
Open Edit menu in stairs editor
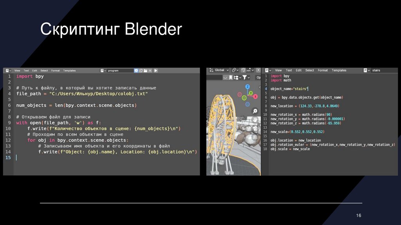(298, 70)
